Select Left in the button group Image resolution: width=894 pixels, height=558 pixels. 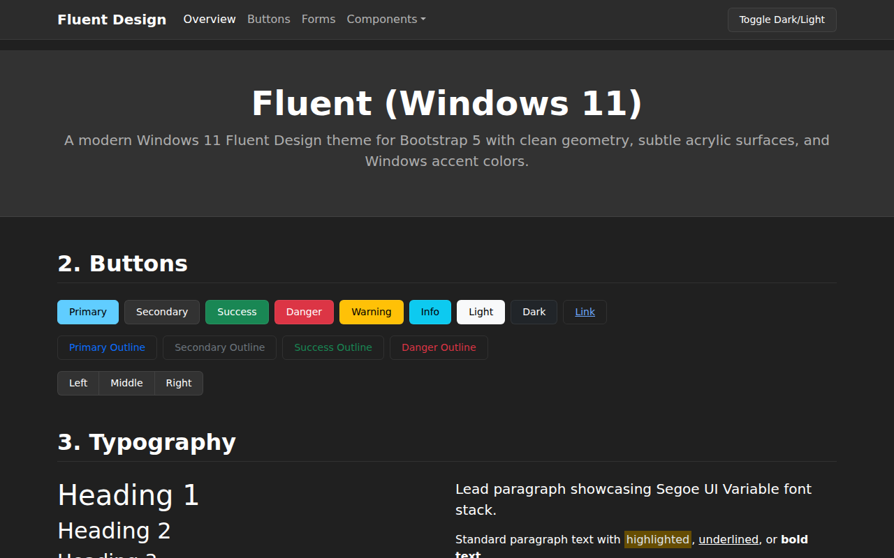tap(78, 383)
